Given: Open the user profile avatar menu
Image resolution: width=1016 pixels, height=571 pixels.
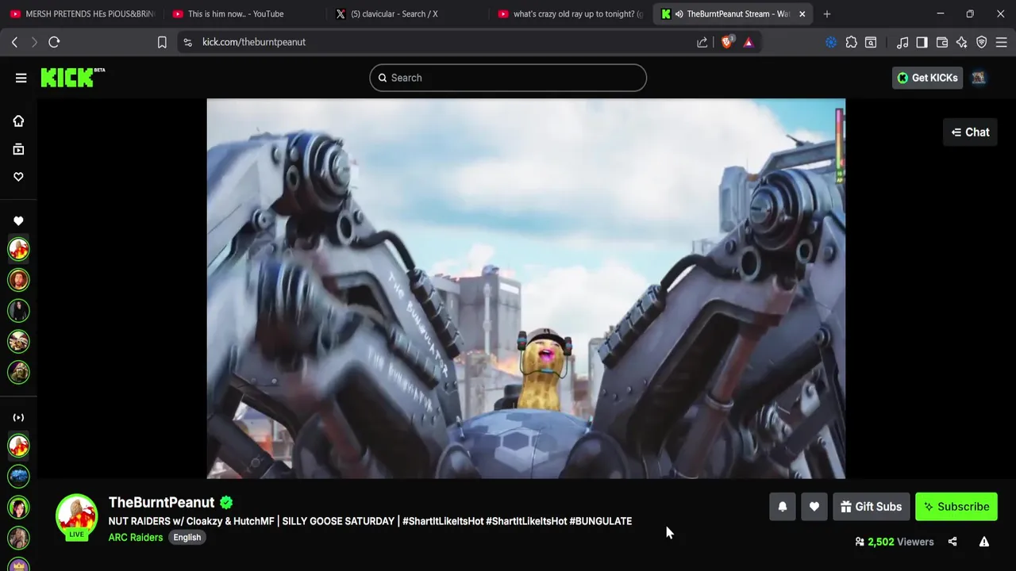Looking at the screenshot, I should tap(979, 78).
